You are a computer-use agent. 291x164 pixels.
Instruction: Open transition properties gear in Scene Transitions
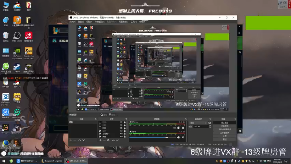tap(210, 123)
